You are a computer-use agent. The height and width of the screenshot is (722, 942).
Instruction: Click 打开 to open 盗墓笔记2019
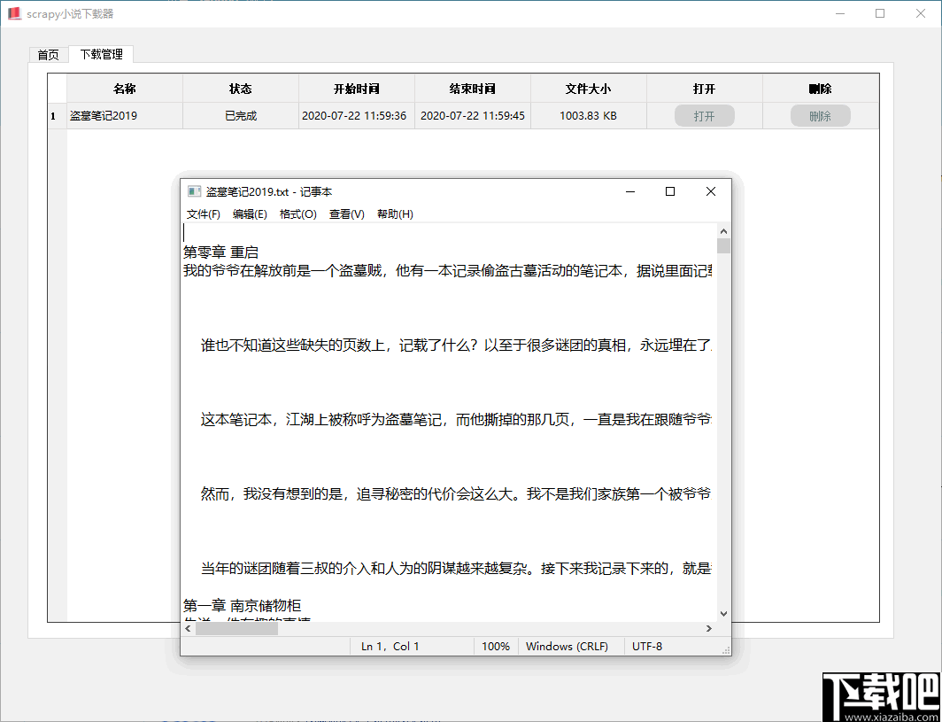point(704,115)
